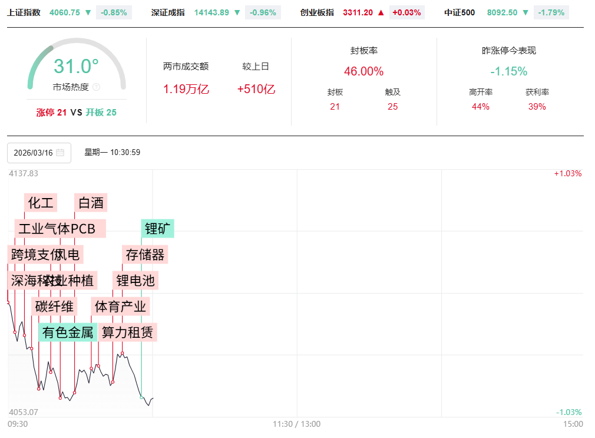Click the market heat help question-mark icon
595x438 pixels.
[97, 87]
